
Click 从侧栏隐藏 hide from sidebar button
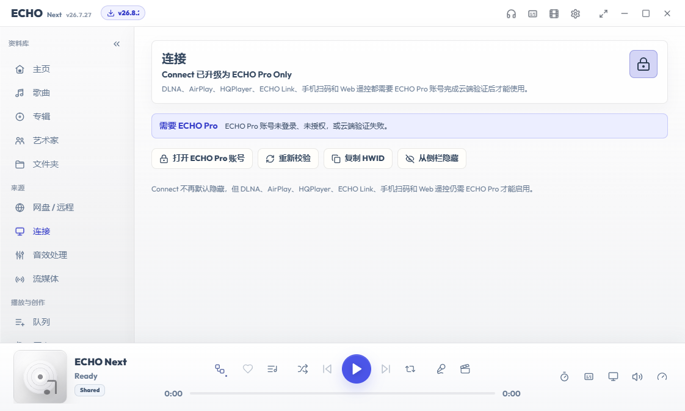coord(432,159)
